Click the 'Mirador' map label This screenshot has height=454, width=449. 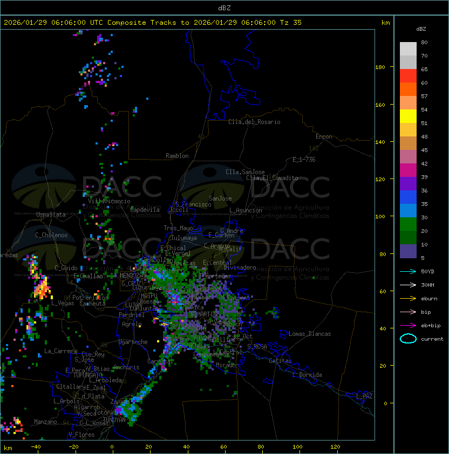[x=227, y=365]
